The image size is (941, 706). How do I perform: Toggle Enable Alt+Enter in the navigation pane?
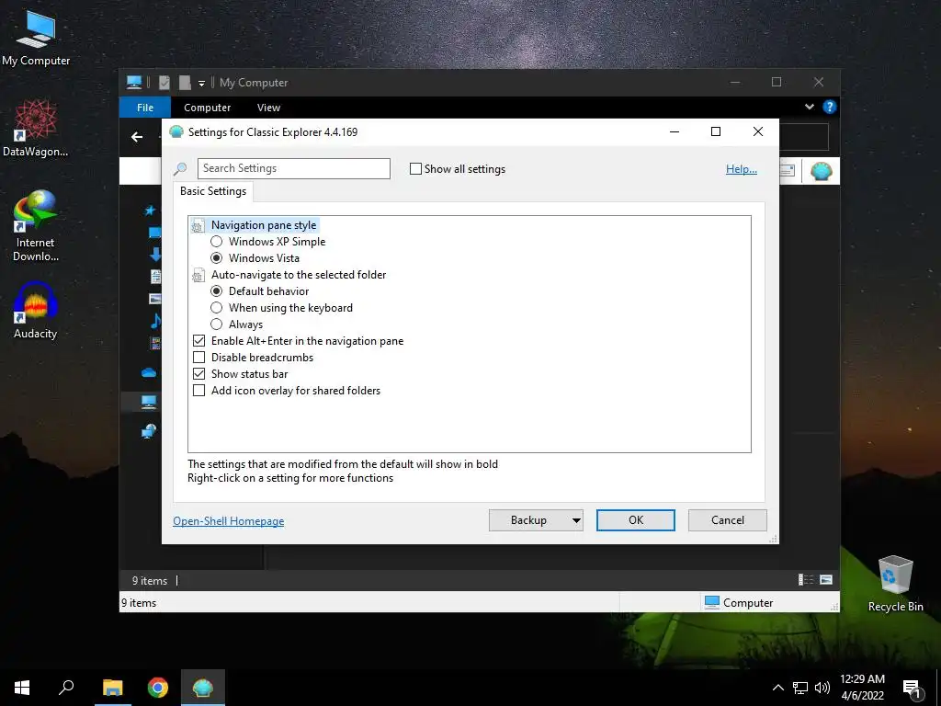click(x=198, y=340)
